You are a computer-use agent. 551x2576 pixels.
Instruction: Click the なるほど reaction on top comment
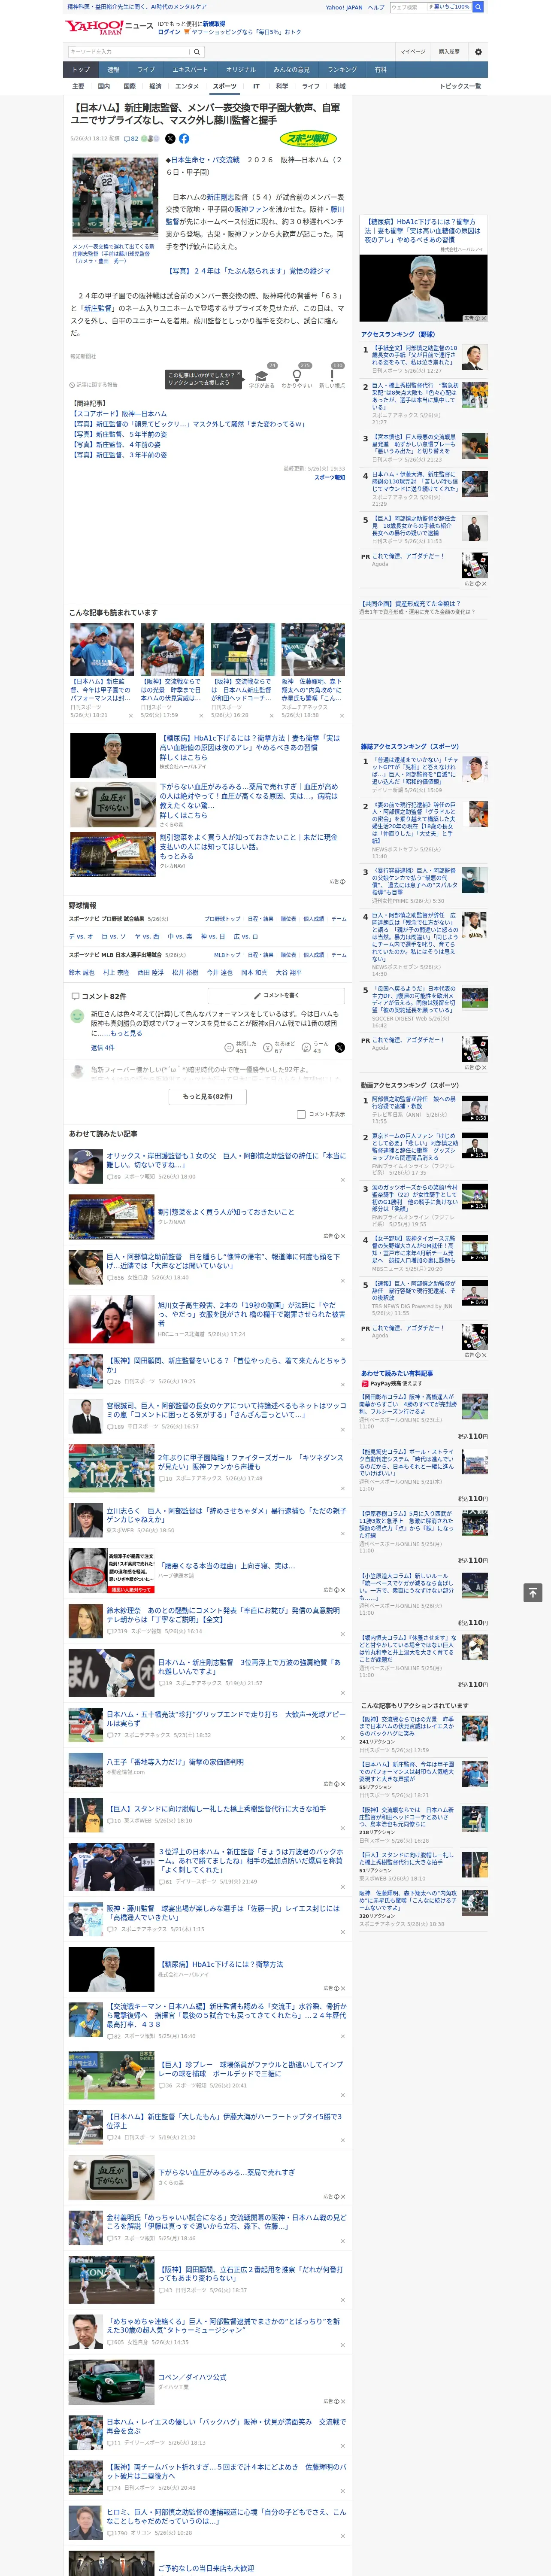coord(279,1047)
